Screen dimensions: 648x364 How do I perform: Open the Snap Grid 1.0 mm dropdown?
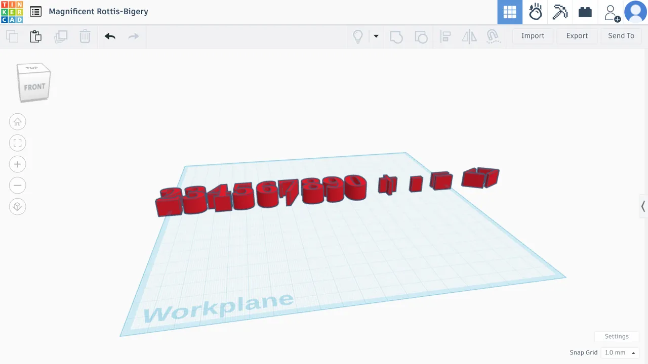(x=620, y=353)
